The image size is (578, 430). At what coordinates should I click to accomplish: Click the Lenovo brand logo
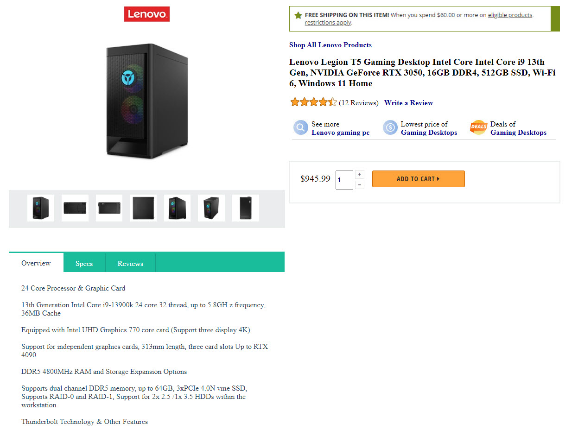(x=146, y=14)
